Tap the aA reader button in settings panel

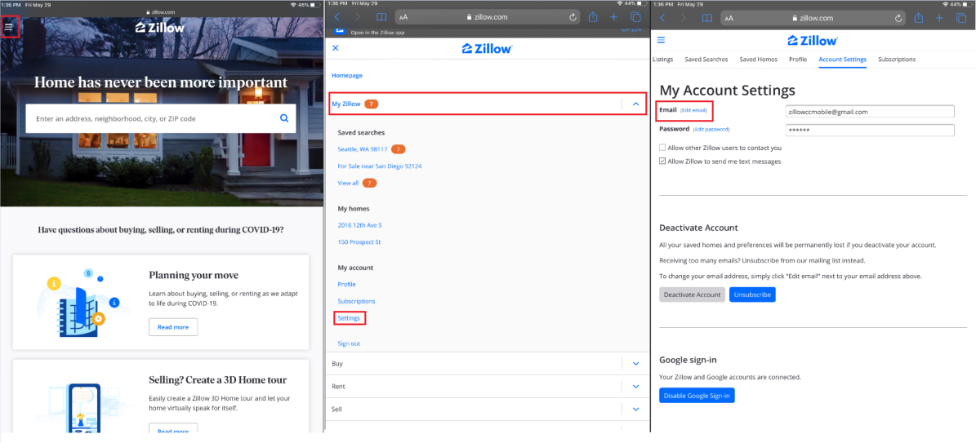[x=729, y=18]
